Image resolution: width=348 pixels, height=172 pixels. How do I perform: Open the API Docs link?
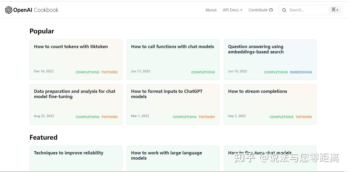pyautogui.click(x=231, y=10)
